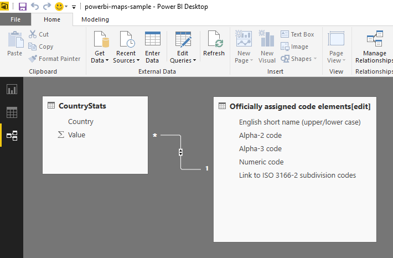Switch to Report view in sidebar
The image size is (393, 258).
click(x=12, y=89)
